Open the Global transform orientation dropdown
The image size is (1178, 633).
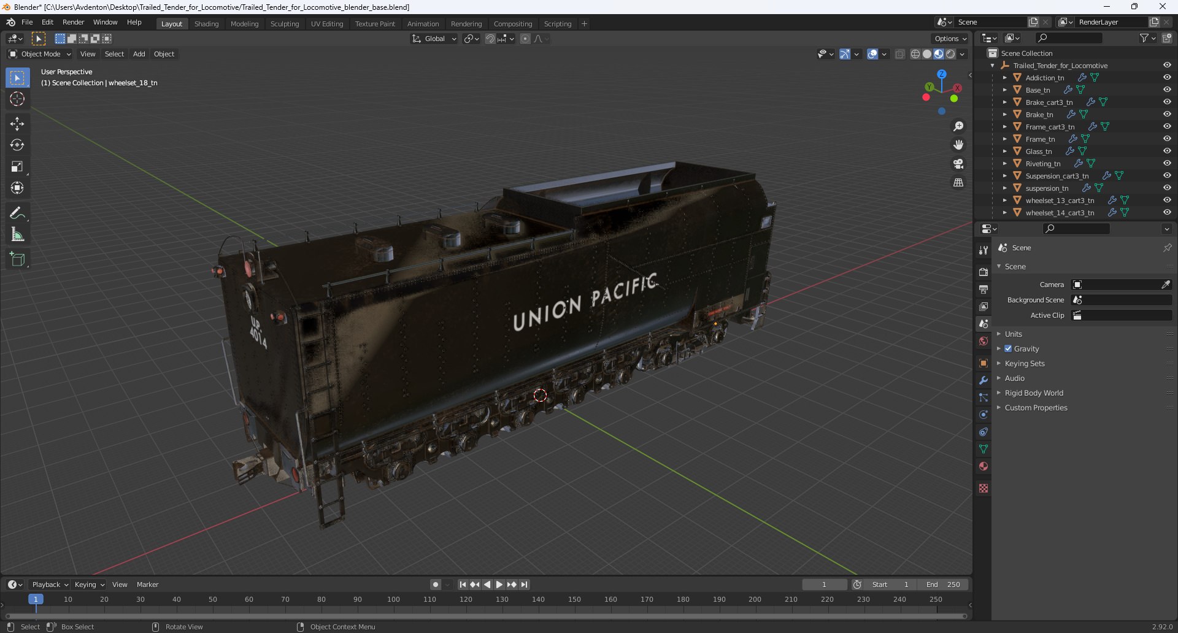point(434,39)
